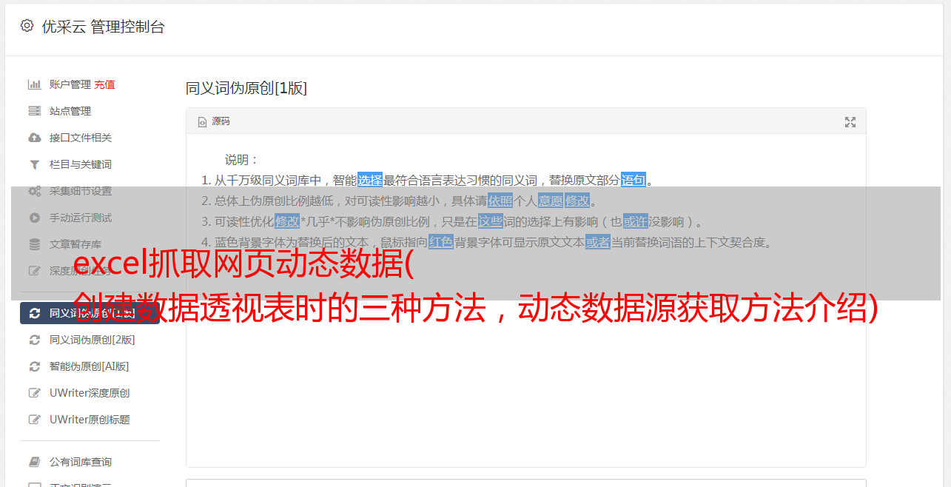
Task: Open the book icon for 公有词库查询
Action: point(34,462)
